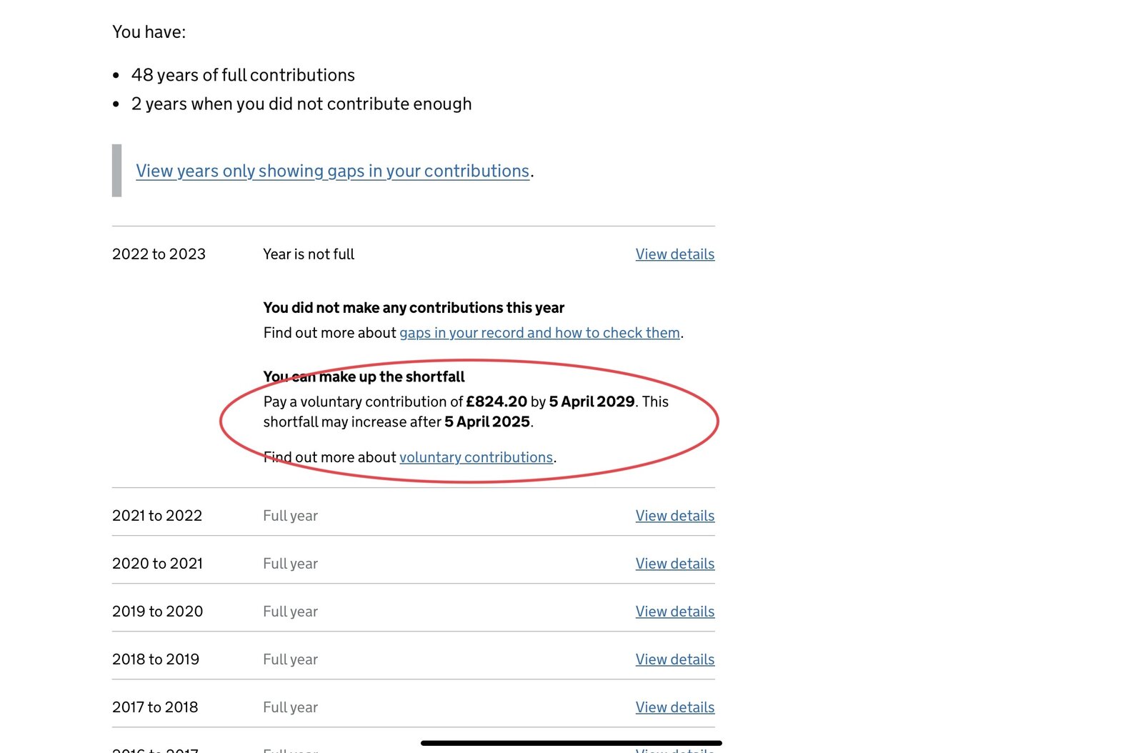
Task: Click the '2022 to 2023' year label
Action: [x=159, y=254]
